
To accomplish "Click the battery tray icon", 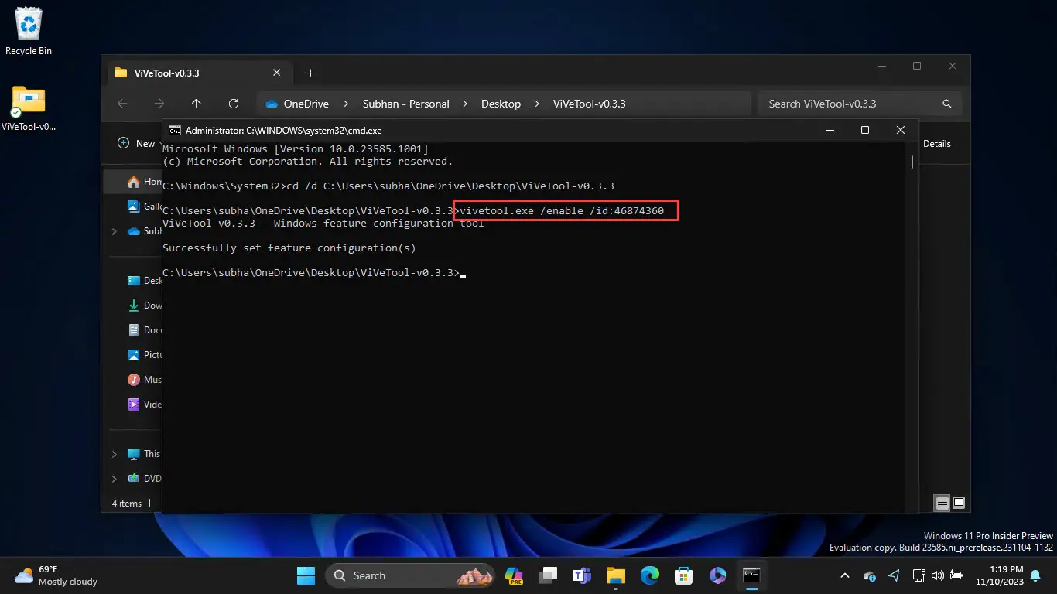I will click(x=956, y=575).
